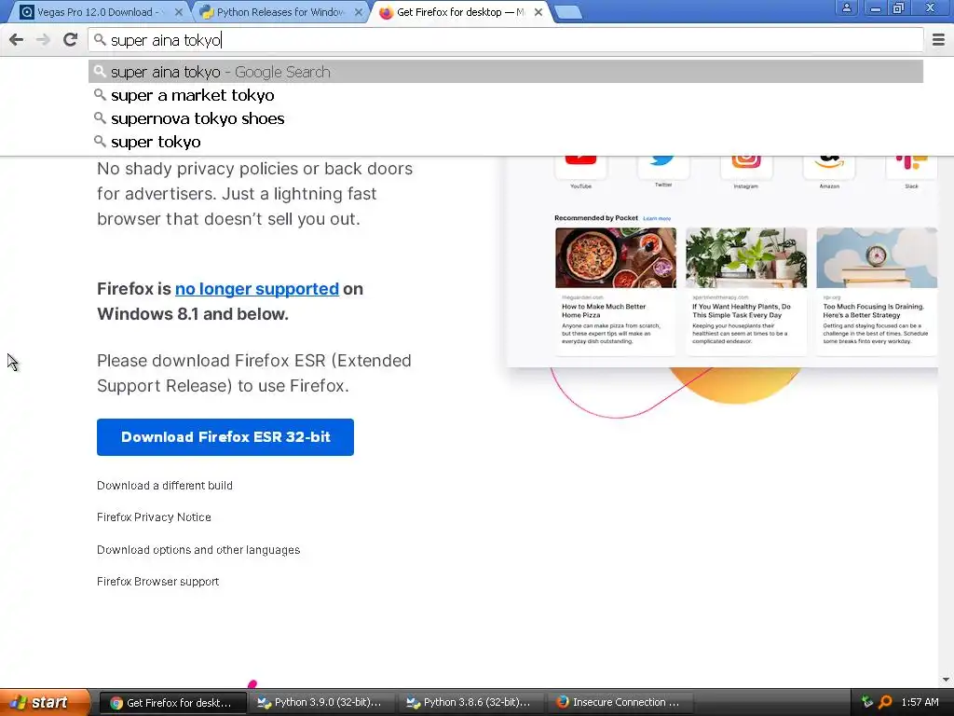This screenshot has width=954, height=716.
Task: Switch to the Python Releases for Windows tab
Action: tap(279, 12)
